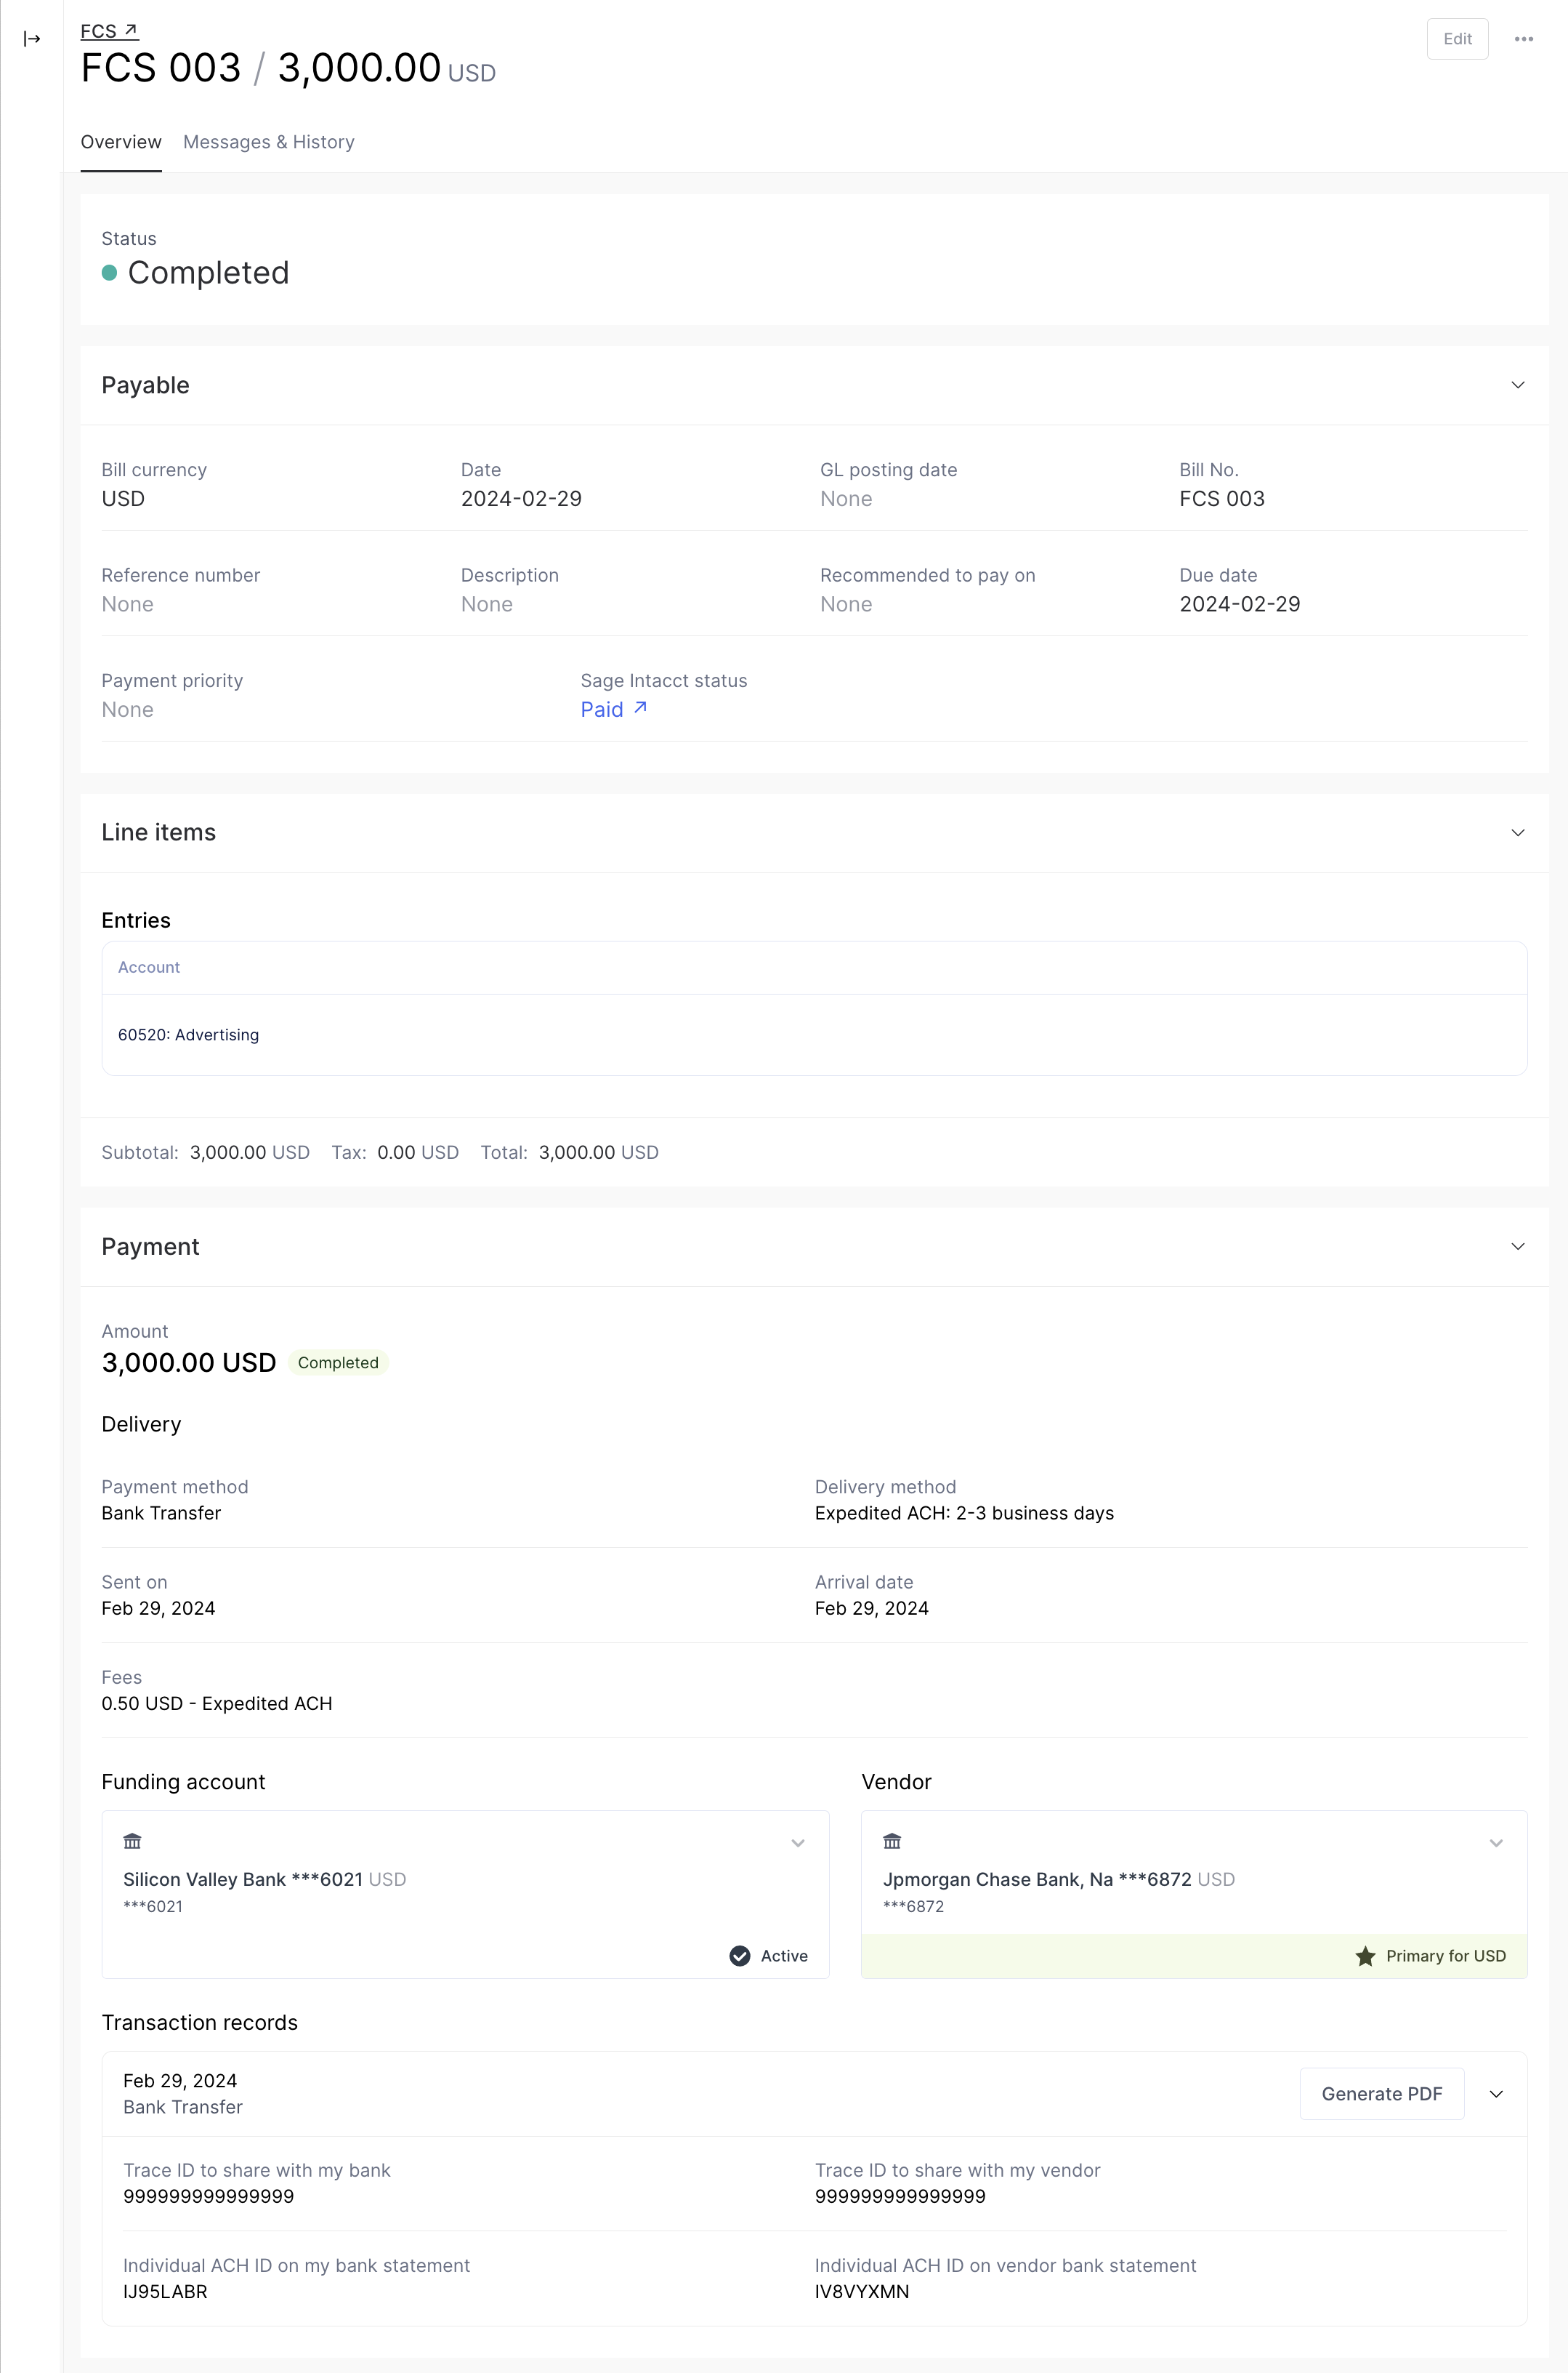Image resolution: width=1568 pixels, height=2373 pixels.
Task: Click Jpmorgan Chase Bank, Na ***6872 name
Action: (x=1037, y=1879)
